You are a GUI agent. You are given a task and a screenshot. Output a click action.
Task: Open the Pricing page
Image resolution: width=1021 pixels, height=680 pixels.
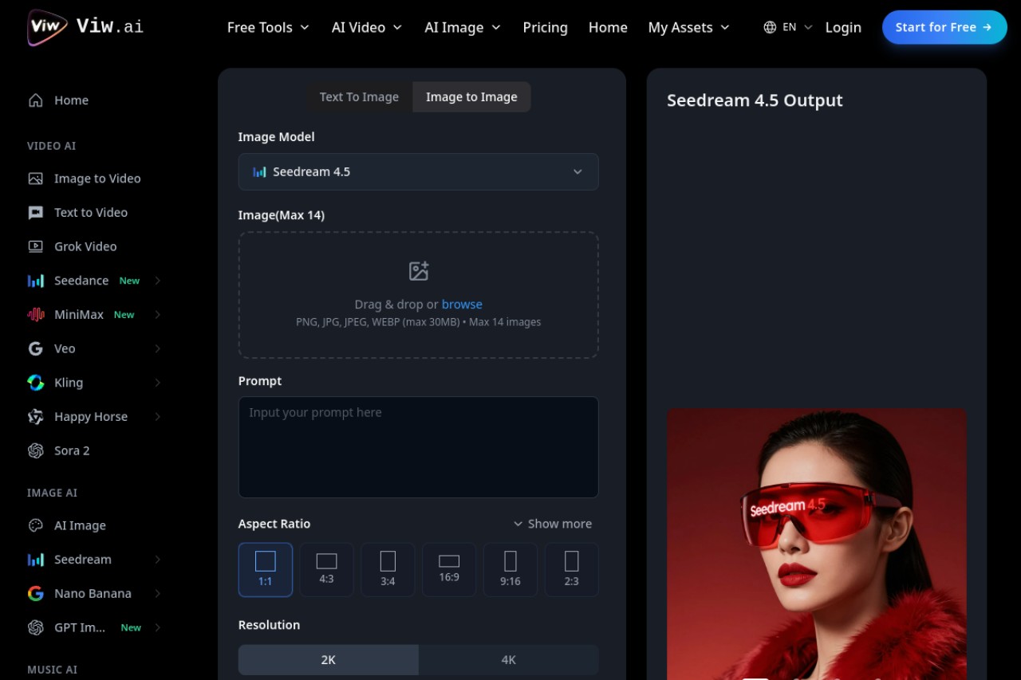tap(546, 27)
